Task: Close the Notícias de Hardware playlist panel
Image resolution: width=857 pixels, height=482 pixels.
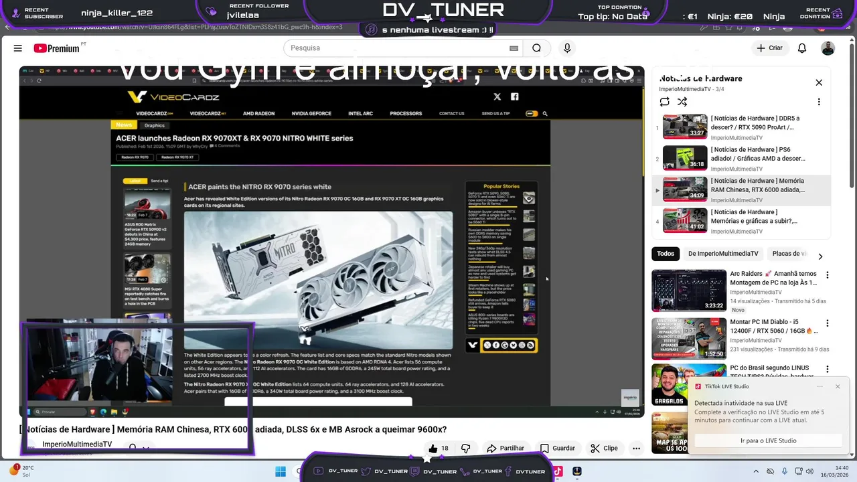Action: point(819,82)
